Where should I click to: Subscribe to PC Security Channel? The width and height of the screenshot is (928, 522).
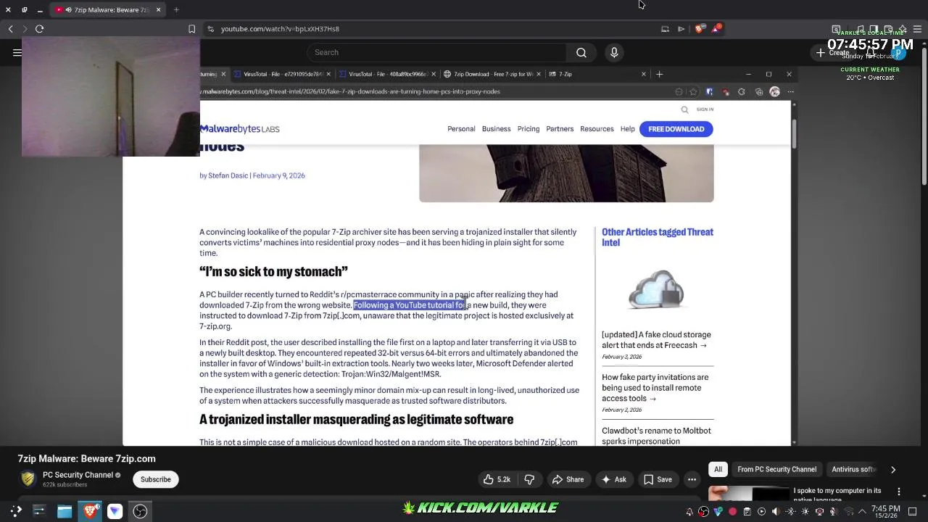click(x=156, y=479)
